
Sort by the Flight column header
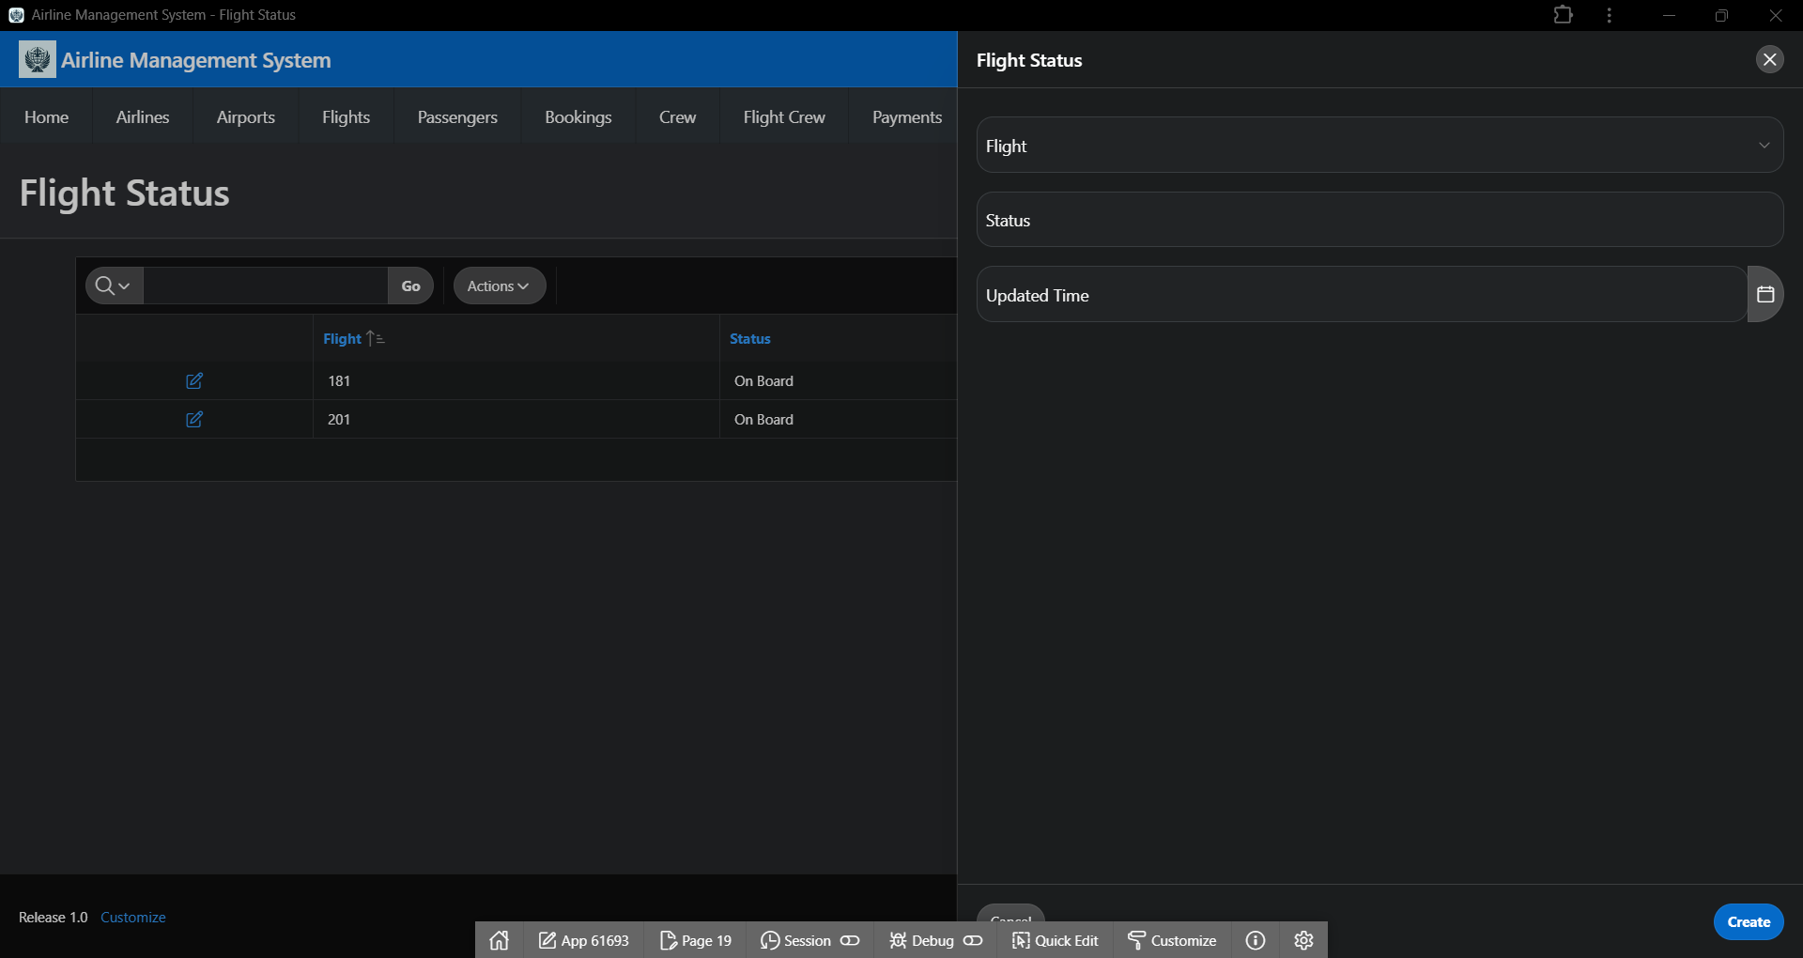pyautogui.click(x=343, y=338)
